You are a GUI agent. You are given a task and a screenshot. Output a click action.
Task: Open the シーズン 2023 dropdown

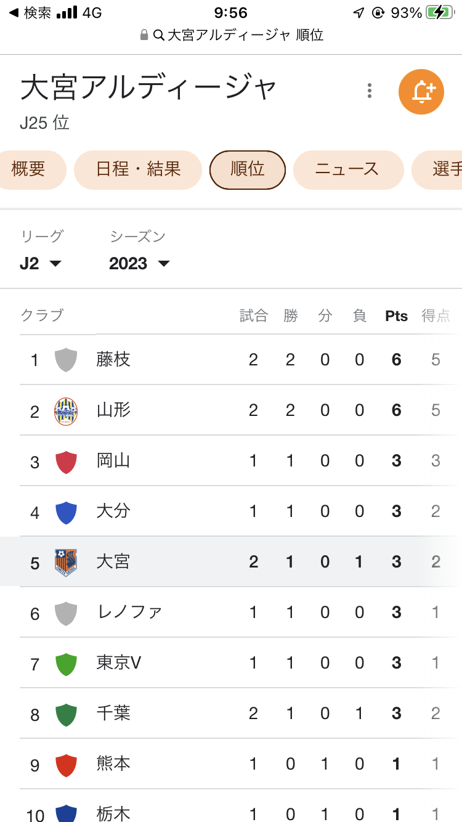(x=139, y=264)
